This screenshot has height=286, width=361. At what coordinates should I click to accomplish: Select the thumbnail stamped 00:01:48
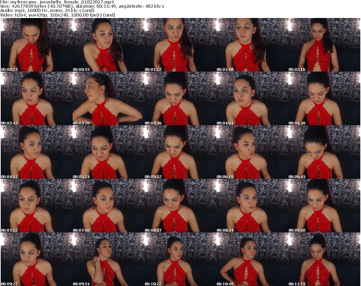tap(252, 45)
